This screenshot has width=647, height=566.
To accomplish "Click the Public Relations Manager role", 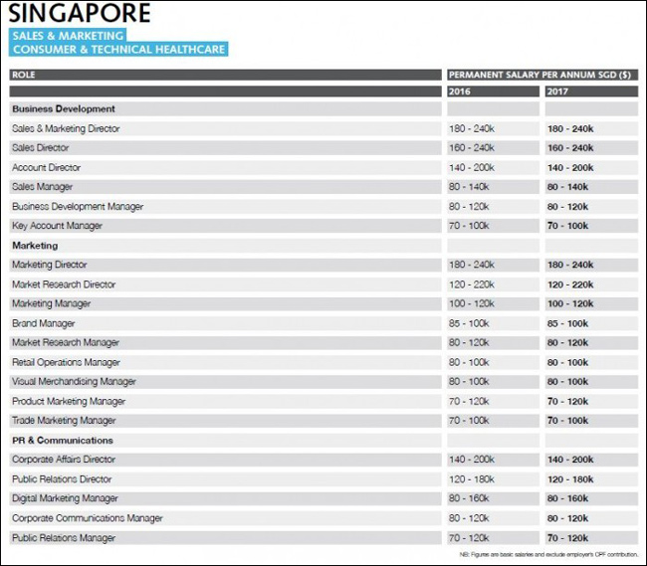I will click(64, 537).
